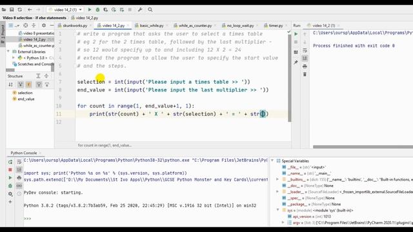Click the grey Stop icon in main toolbar
Viewport: 413px width, 232px height.
pyautogui.click(x=130, y=10)
